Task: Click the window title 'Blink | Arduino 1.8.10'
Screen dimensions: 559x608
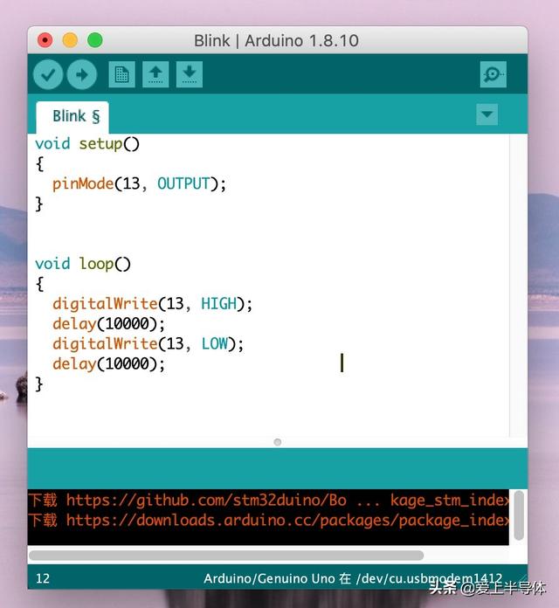Action: [276, 41]
